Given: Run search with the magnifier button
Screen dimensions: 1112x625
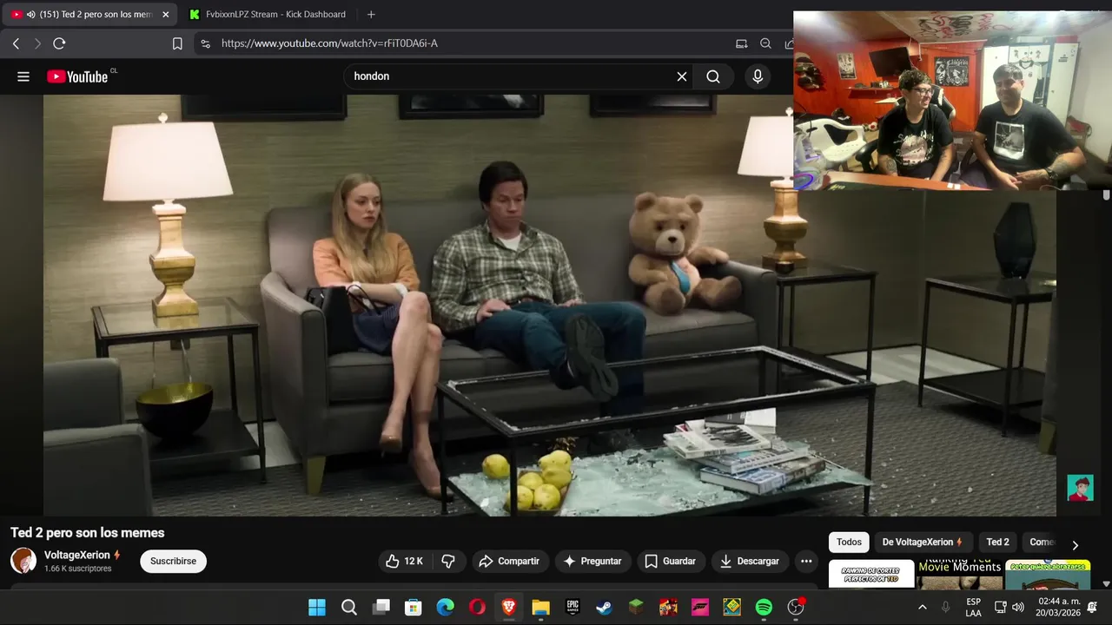Looking at the screenshot, I should point(713,76).
